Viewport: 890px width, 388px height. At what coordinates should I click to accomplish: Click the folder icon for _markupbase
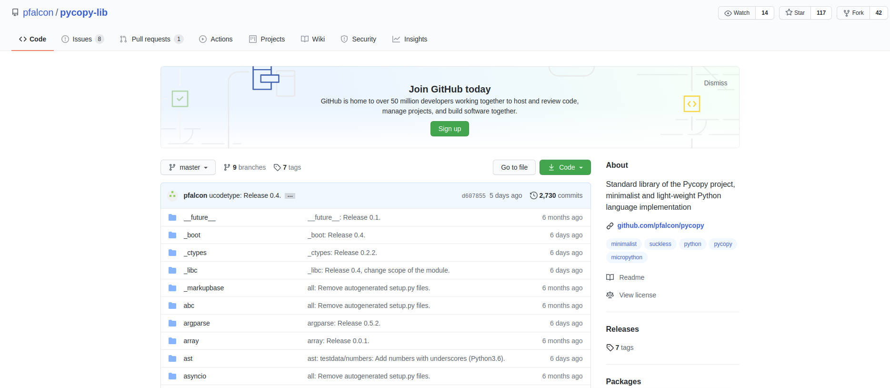pyautogui.click(x=172, y=288)
